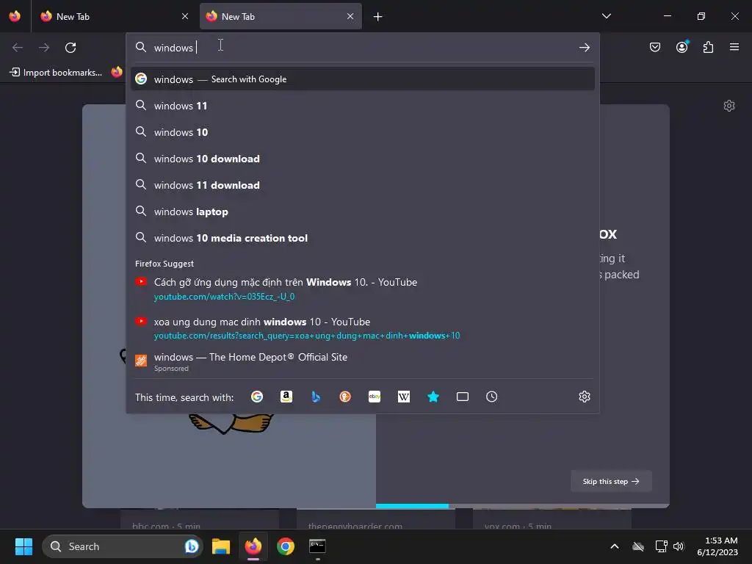
Task: Click the Windows taskbar Search box
Action: (123, 546)
